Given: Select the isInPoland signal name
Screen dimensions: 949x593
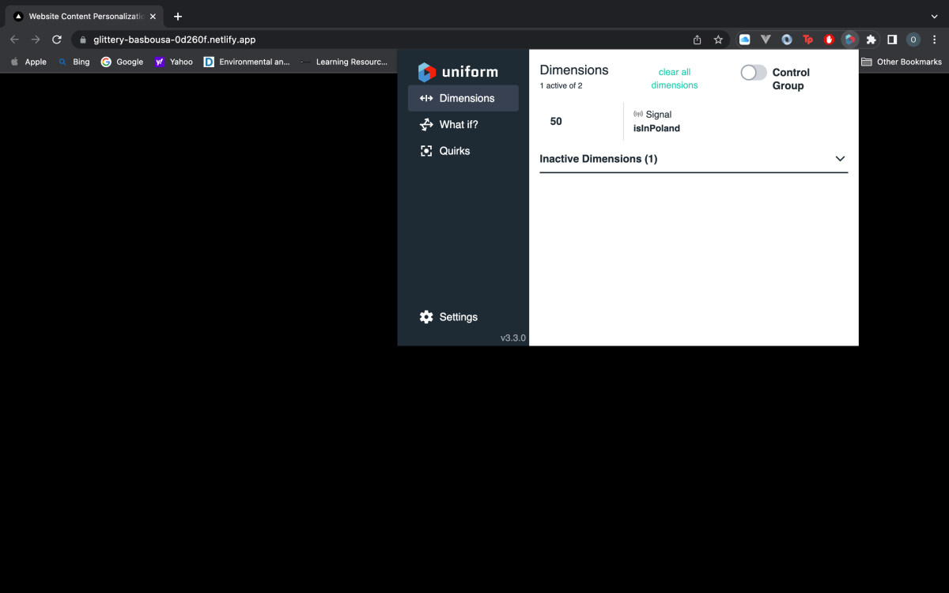Looking at the screenshot, I should click(656, 128).
